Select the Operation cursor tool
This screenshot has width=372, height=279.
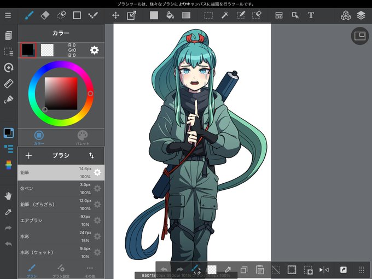pos(295,15)
